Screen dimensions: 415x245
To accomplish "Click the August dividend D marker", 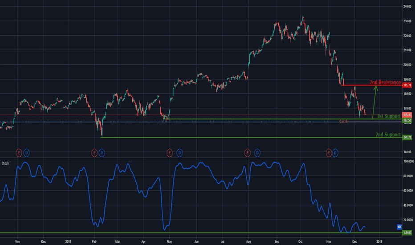I will [x=257, y=153].
